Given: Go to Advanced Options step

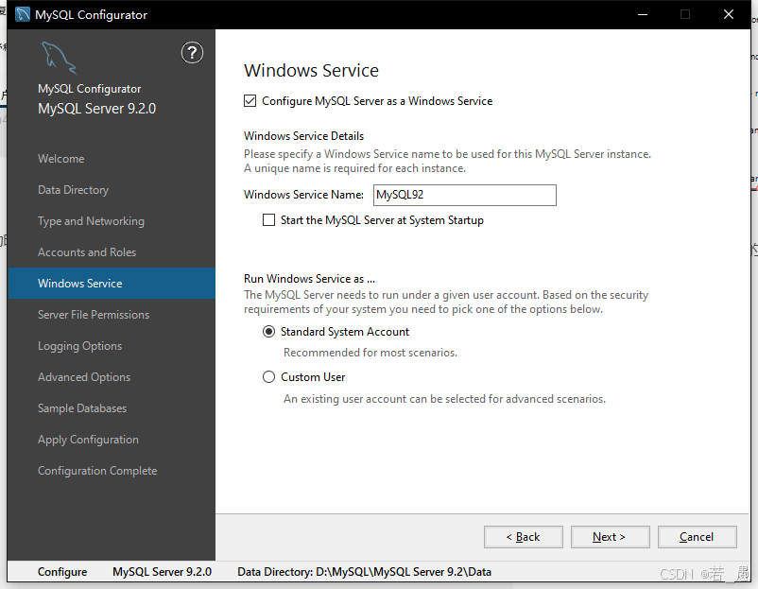Looking at the screenshot, I should 84,377.
